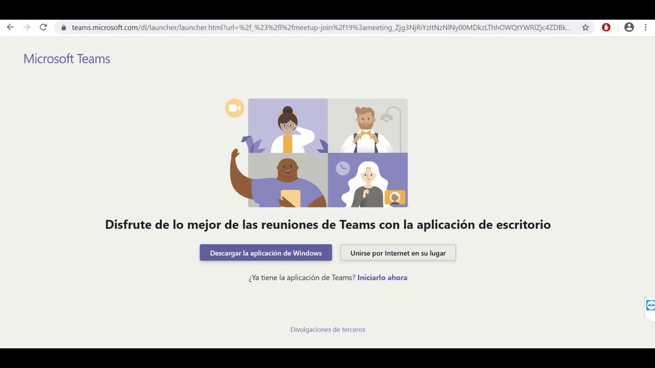Click the Microsoft Teams logo heading
The width and height of the screenshot is (655, 368).
tap(67, 58)
